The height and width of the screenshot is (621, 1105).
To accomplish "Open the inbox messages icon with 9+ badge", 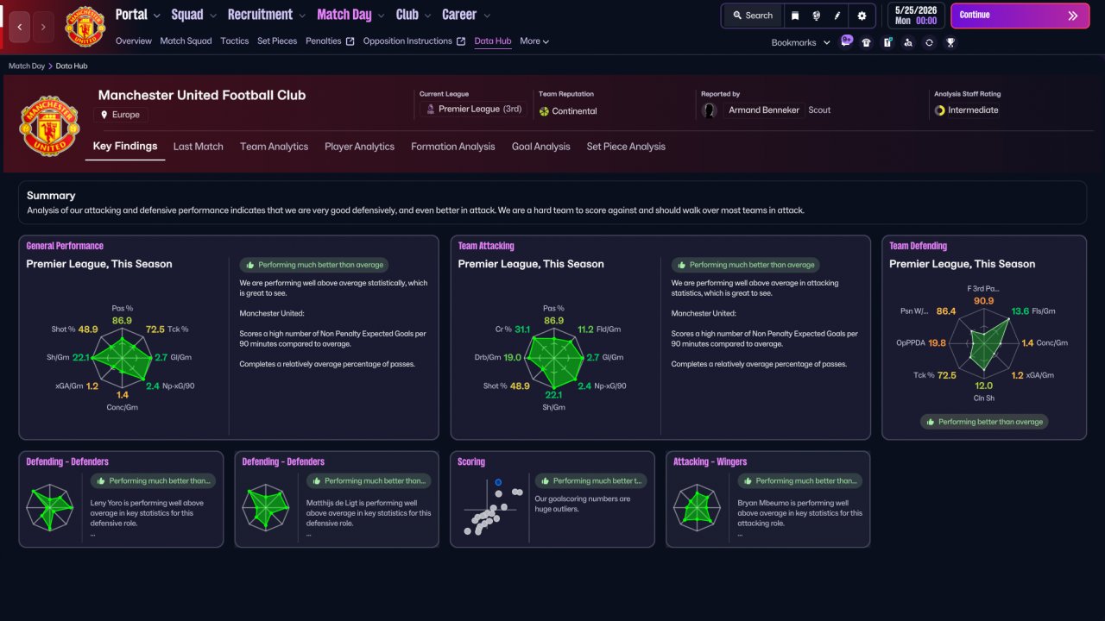I will click(846, 41).
